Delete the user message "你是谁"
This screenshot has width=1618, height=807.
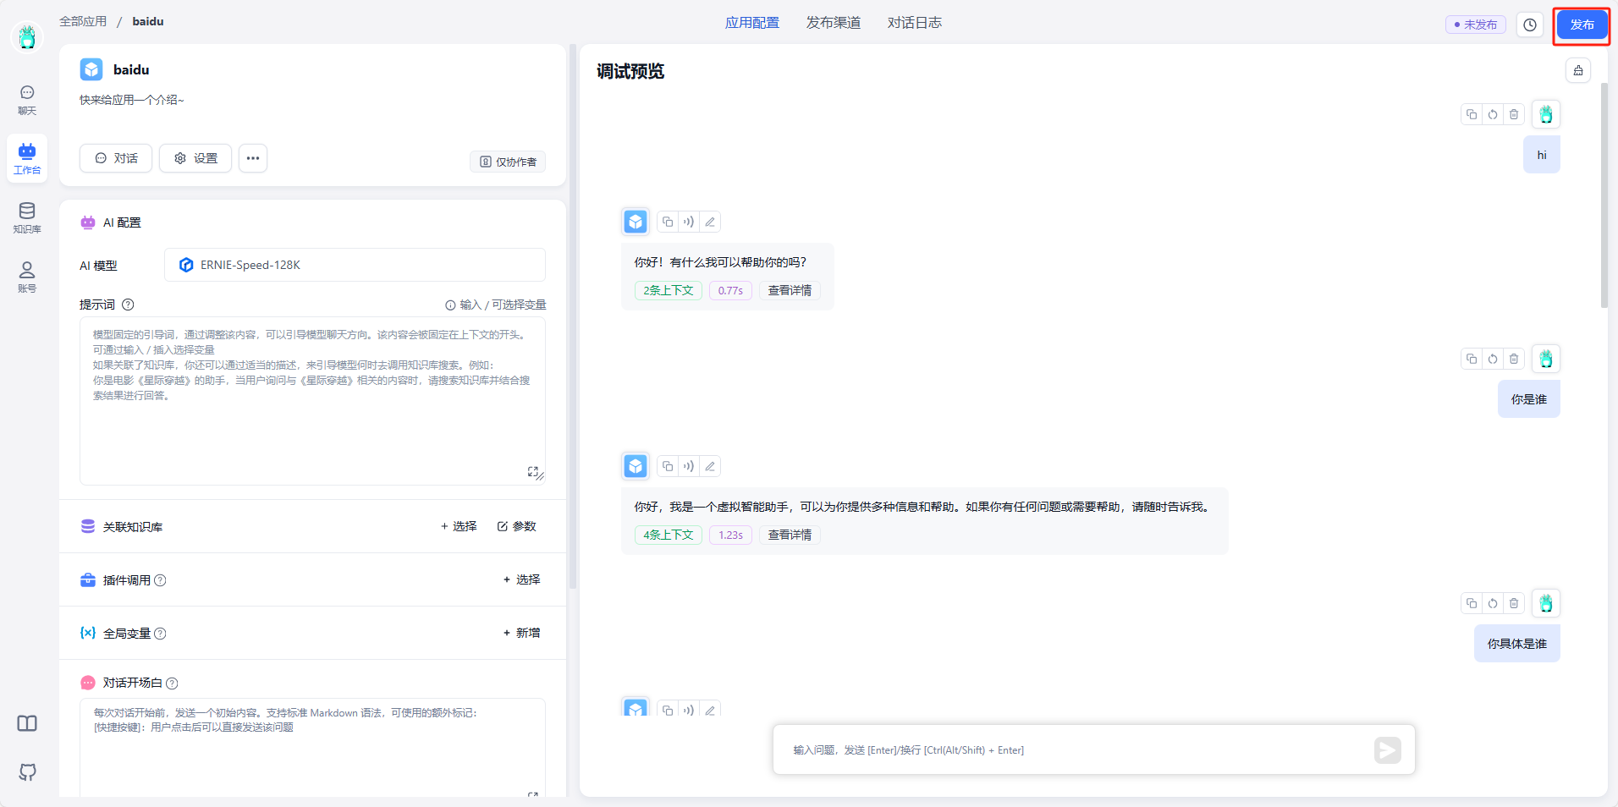coord(1514,359)
